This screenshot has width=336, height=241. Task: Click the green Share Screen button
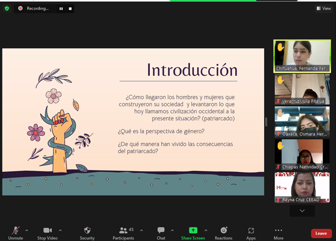[193, 233]
